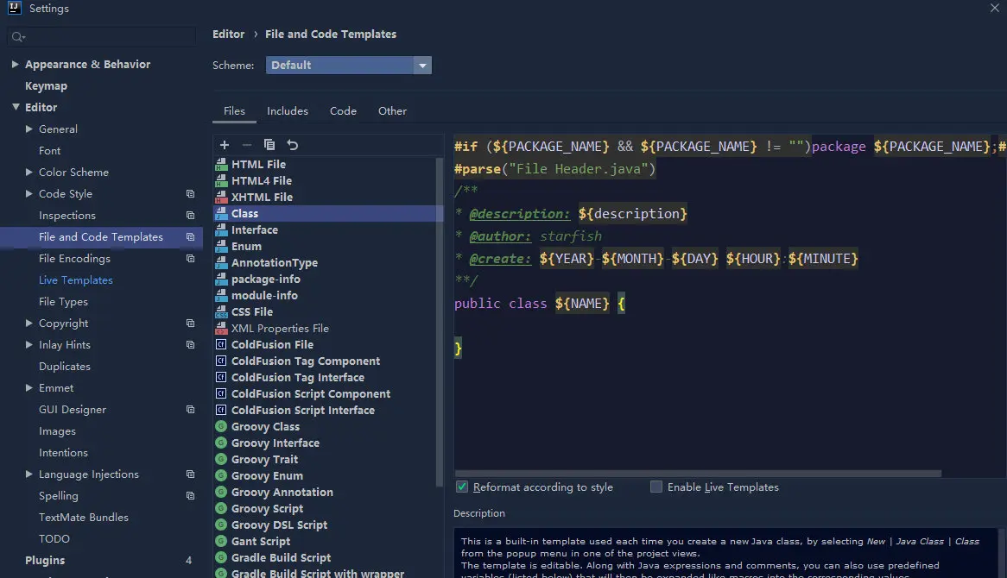Click inside the template code editor's public class line
Screen dimensions: 1007x578
click(540, 304)
